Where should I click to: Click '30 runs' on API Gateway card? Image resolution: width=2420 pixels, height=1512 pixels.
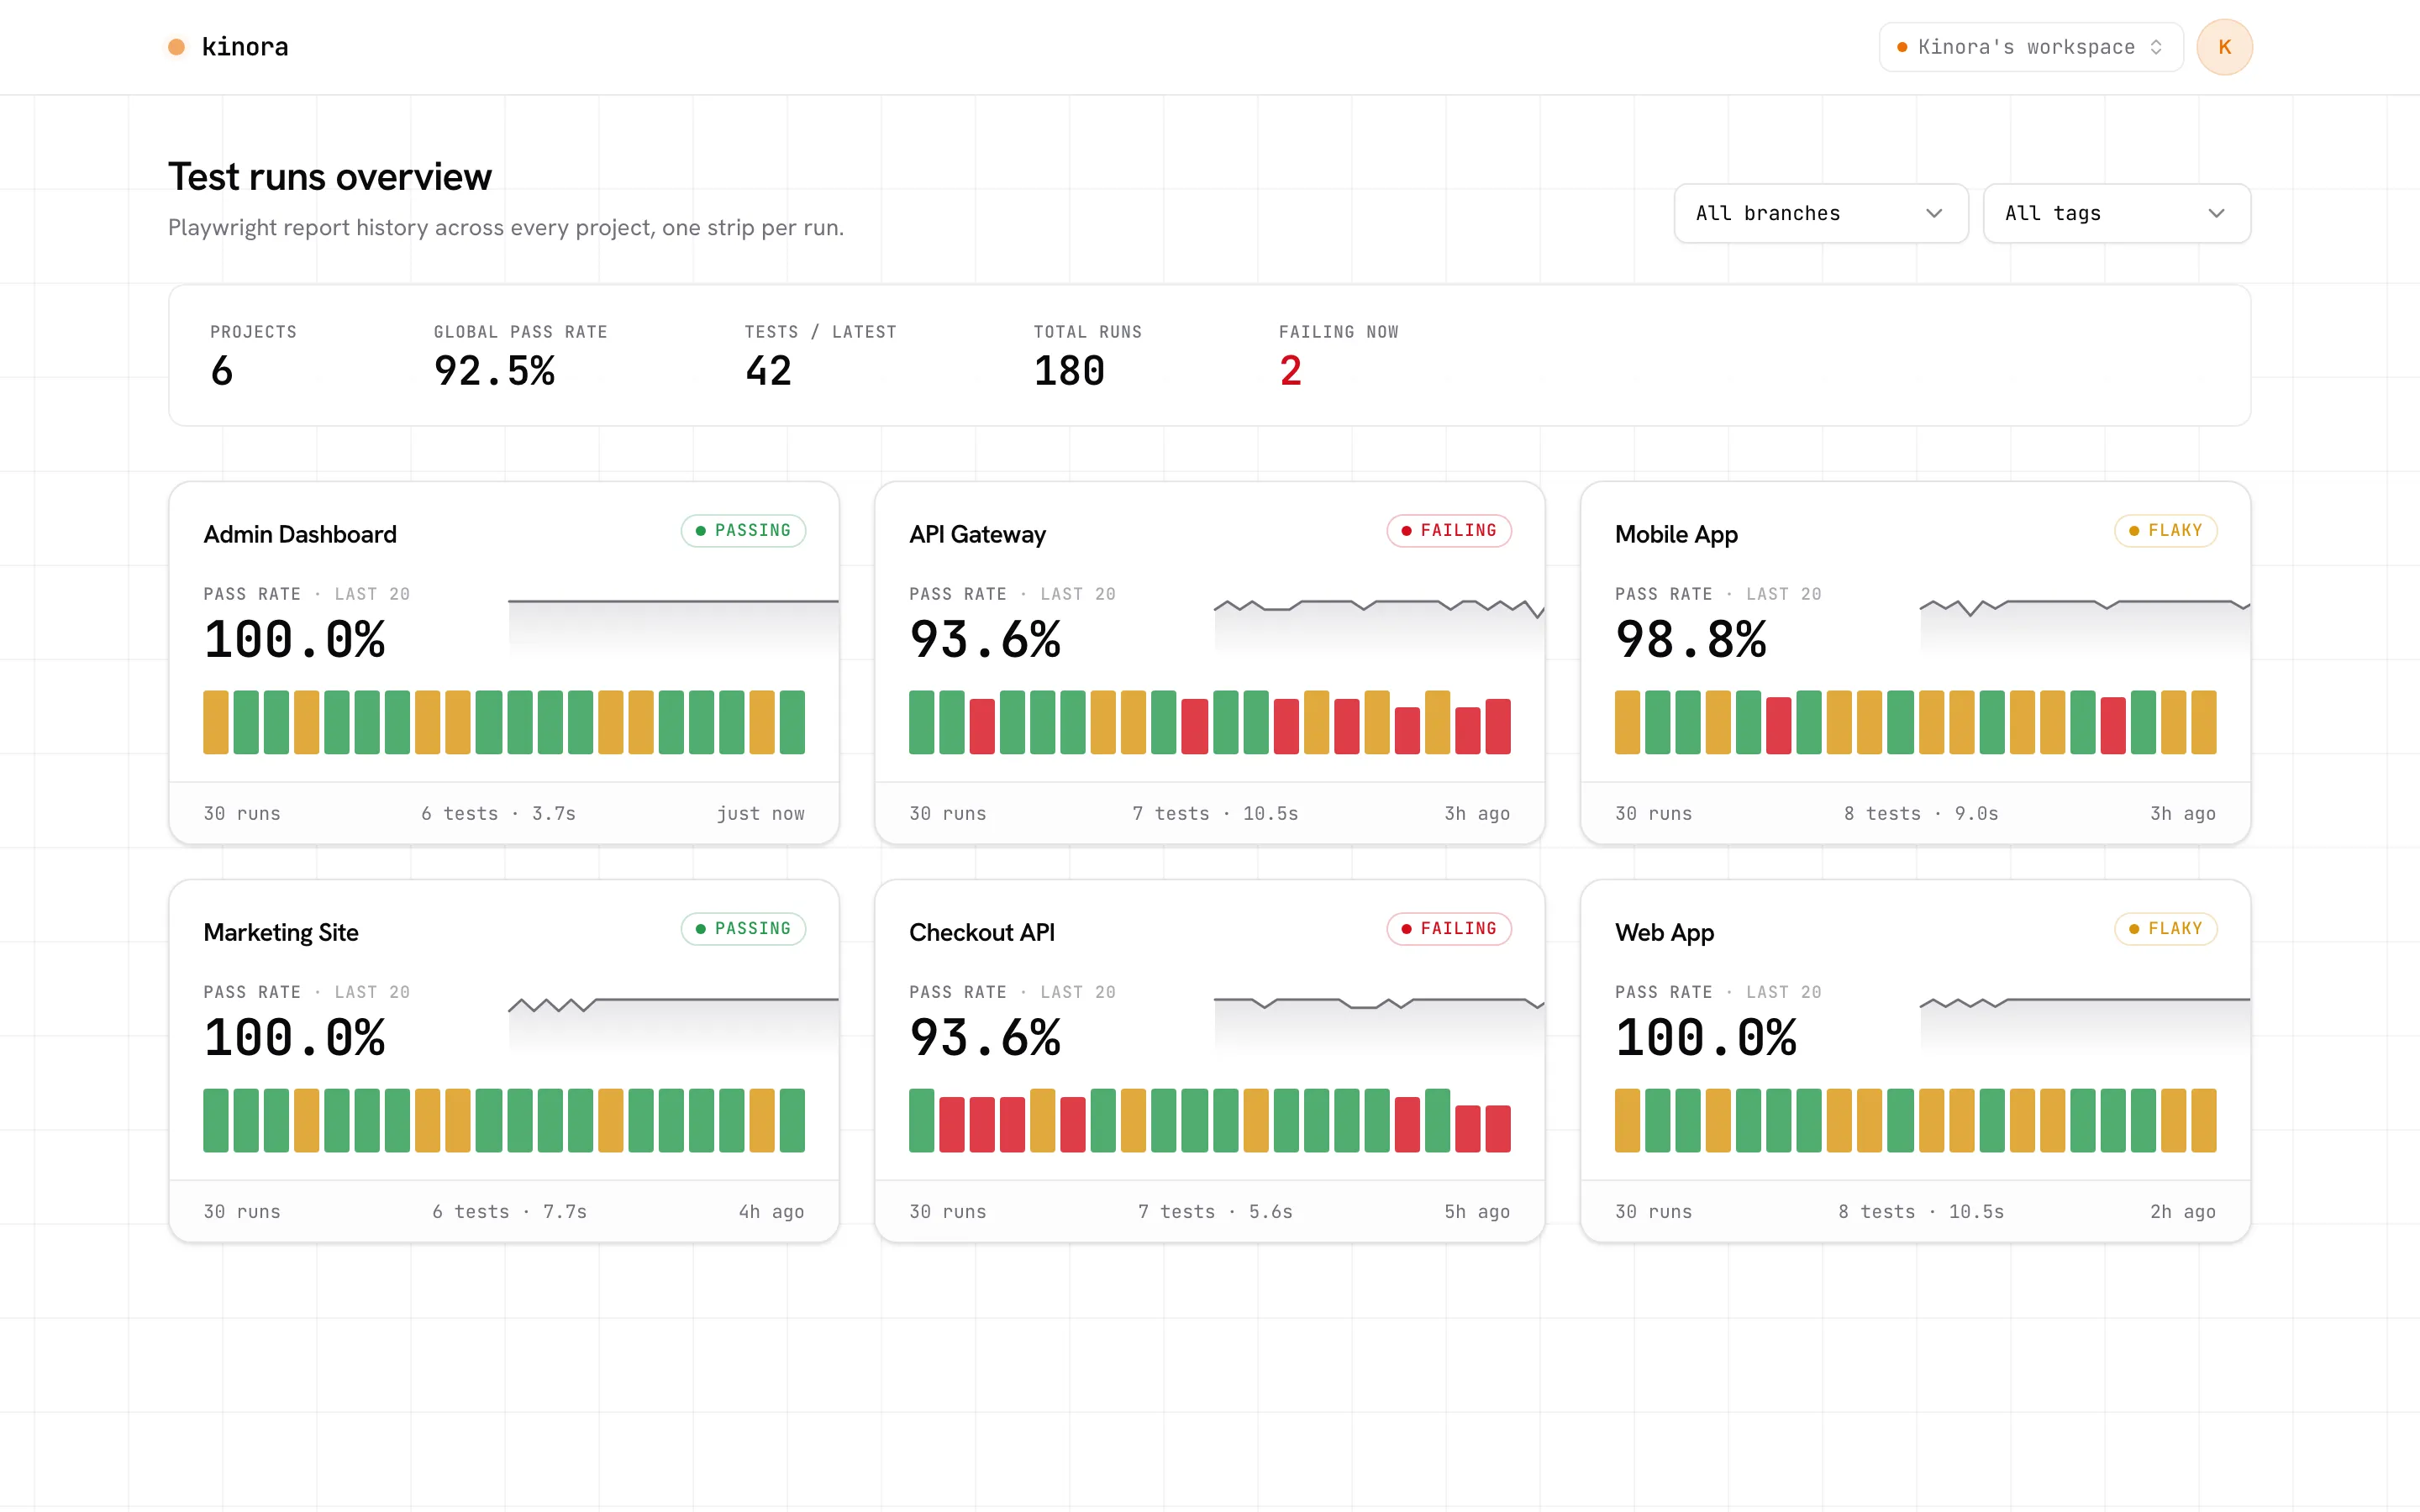pyautogui.click(x=947, y=813)
